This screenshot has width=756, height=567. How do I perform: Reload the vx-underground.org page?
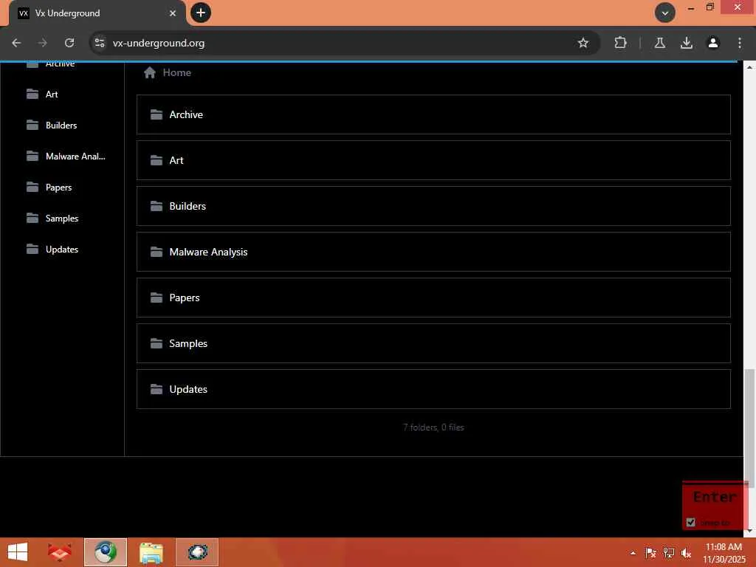tap(69, 43)
